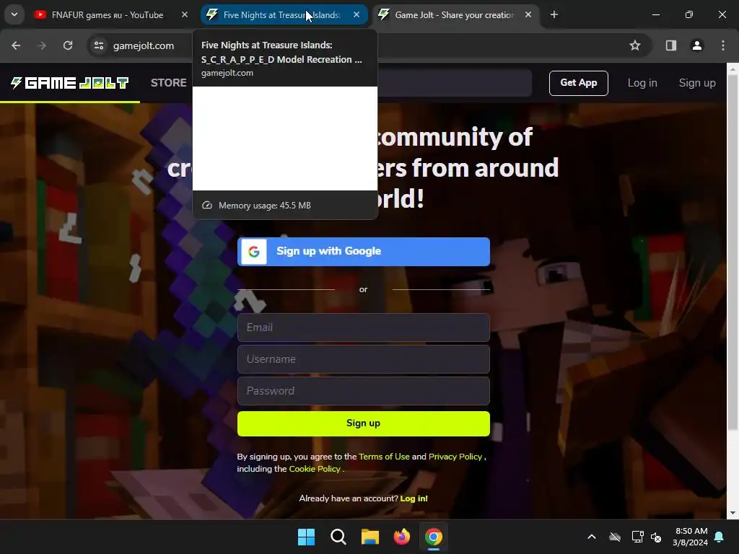Open the Log in link in header
This screenshot has height=554, width=739.
point(642,83)
